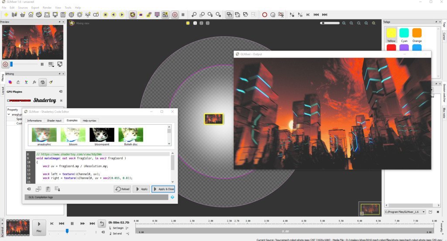447x241 pixels.
Task: Pause the preview panel output
Action: 42,65
